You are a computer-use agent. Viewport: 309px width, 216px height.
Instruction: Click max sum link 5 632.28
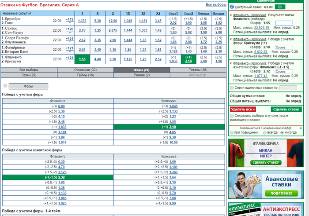pos(261,52)
